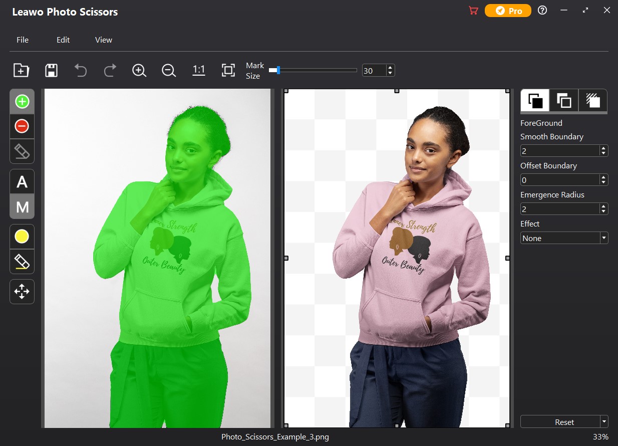
Task: Zoom in with the magnifier plus icon
Action: [139, 71]
